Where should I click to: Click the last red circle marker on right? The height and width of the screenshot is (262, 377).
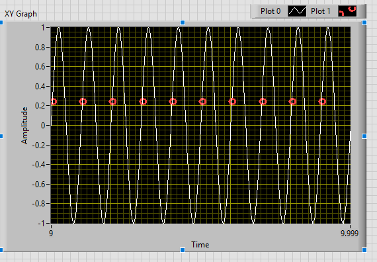[x=322, y=101]
